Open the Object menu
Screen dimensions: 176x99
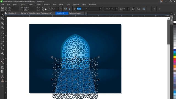point(30,4)
